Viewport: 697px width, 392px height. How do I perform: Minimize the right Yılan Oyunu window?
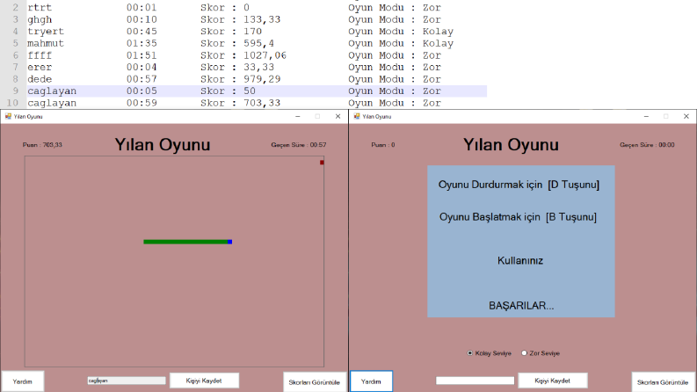click(646, 116)
